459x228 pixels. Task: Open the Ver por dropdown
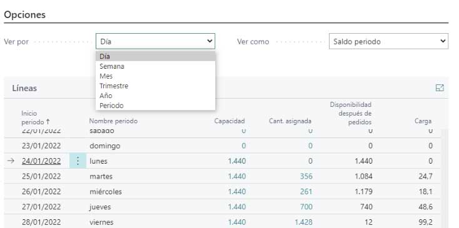coord(156,41)
